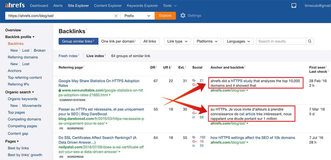Click HTTPS study anchor text link

click(242, 81)
